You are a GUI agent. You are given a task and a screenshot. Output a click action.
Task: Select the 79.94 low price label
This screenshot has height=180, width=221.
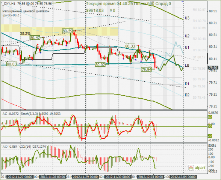pos(147,69)
